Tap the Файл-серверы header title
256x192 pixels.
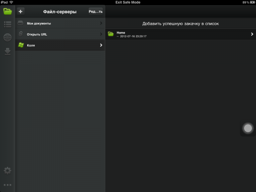pos(60,12)
